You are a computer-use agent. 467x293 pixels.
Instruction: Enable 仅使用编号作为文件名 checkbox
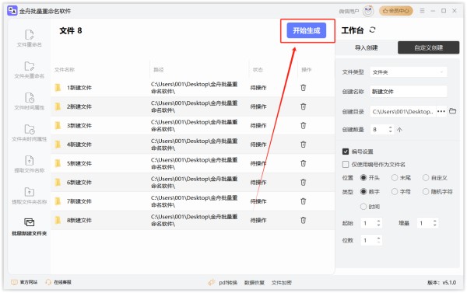tap(346, 165)
